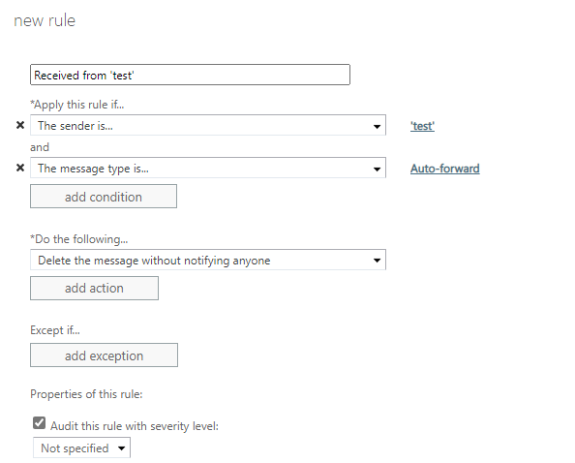Focus the rule name field "Received from 'test'"
The image size is (575, 463).
coord(190,75)
